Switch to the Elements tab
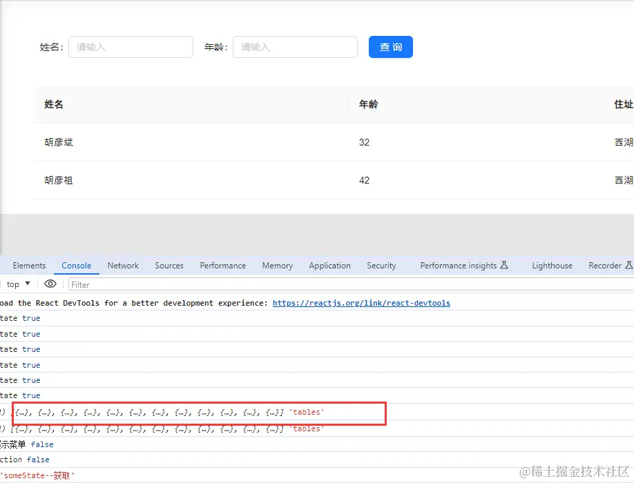Image resolution: width=634 pixels, height=483 pixels. 29,266
